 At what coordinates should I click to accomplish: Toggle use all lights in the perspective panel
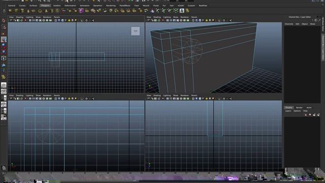coord(207,20)
